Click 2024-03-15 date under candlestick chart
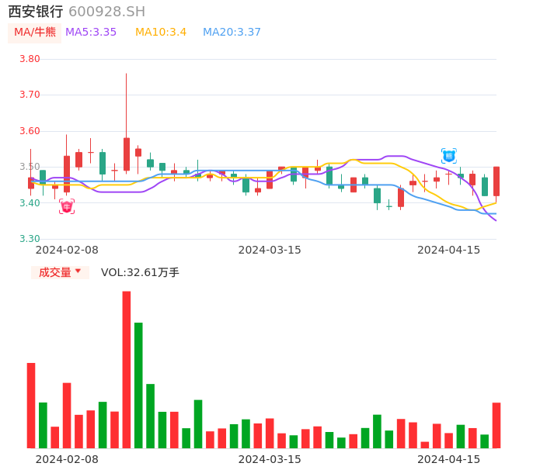The height and width of the screenshot is (470, 533). (270, 250)
